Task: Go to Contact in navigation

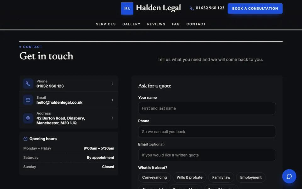Action: tap(196, 24)
